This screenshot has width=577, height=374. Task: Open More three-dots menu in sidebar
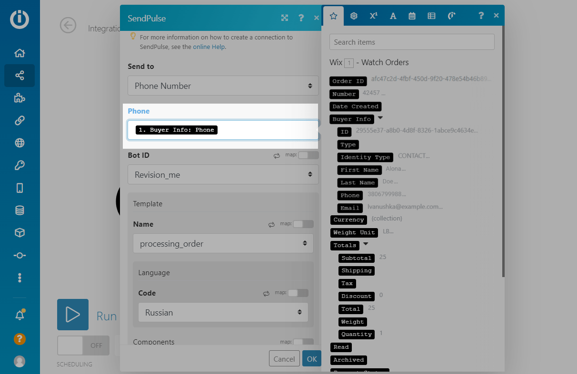20,278
